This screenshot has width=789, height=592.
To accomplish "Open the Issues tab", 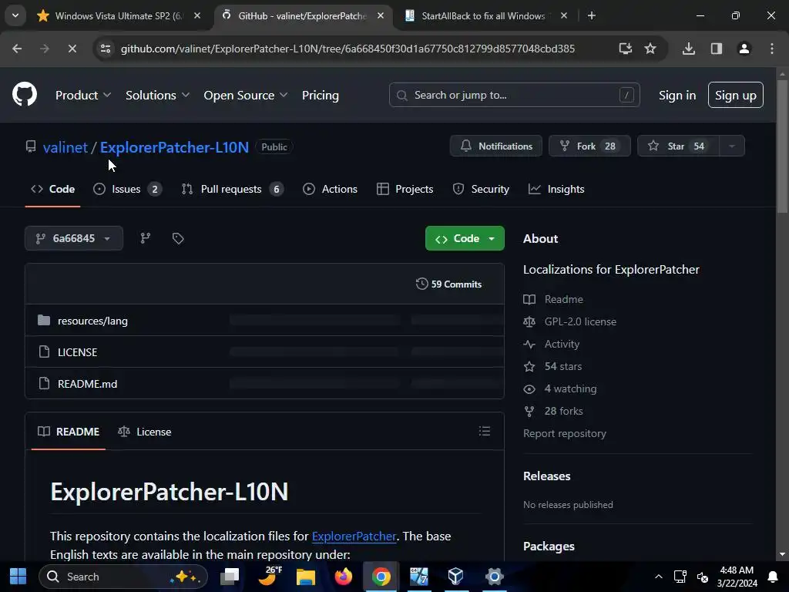I will [127, 189].
